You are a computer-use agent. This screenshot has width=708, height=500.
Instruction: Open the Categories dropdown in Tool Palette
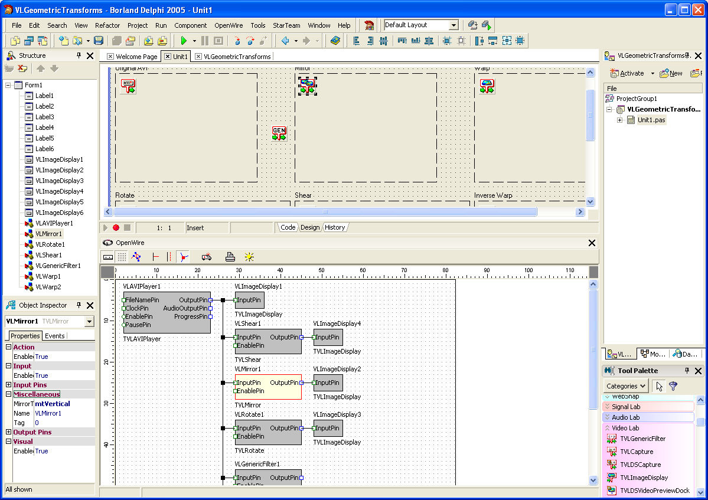click(625, 386)
